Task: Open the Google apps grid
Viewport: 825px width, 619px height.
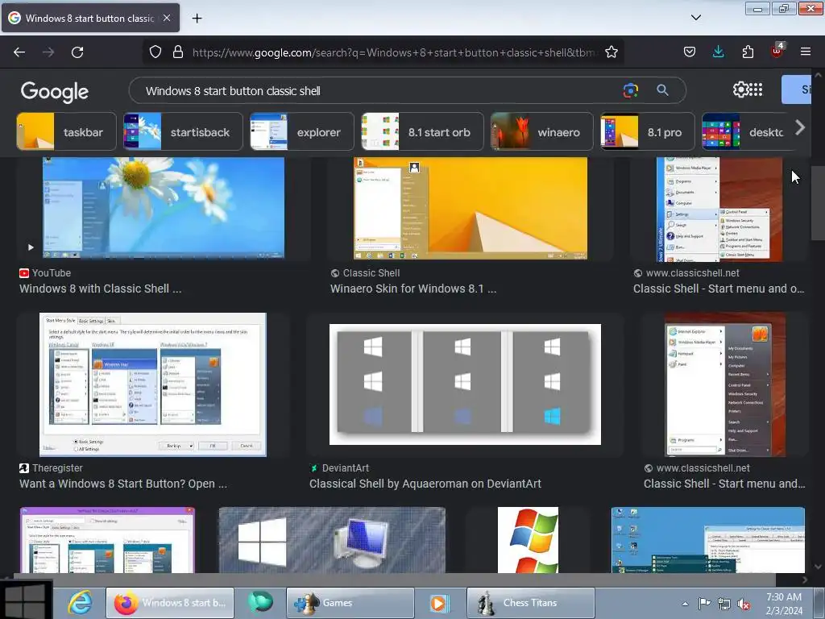Action: pyautogui.click(x=756, y=90)
